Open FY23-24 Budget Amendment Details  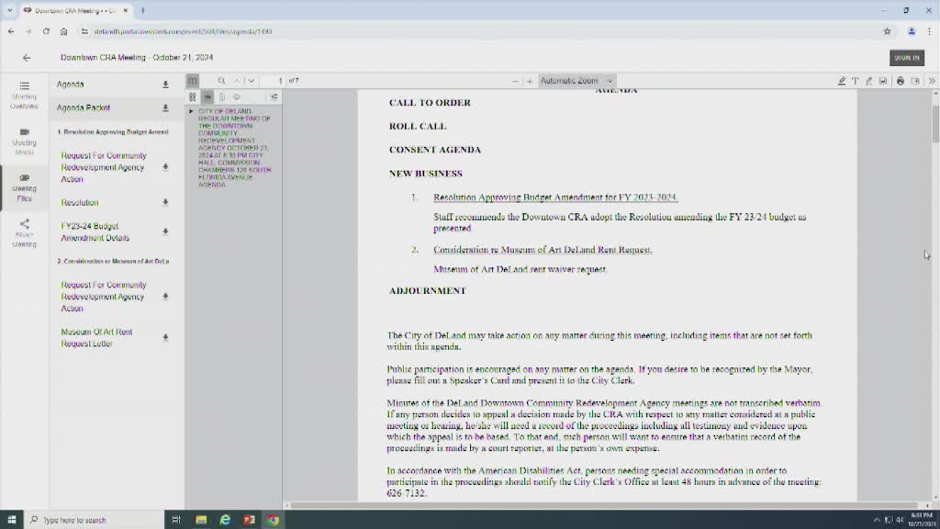95,232
